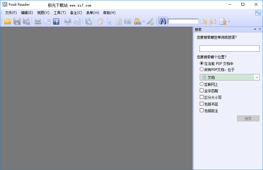Open the 工具(T) menu
The width and height of the screenshot is (263, 170).
pyautogui.click(x=60, y=13)
